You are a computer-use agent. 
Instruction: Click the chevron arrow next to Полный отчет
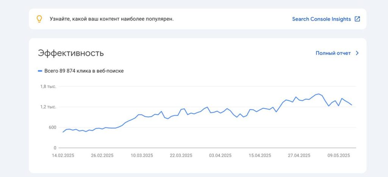pos(357,53)
